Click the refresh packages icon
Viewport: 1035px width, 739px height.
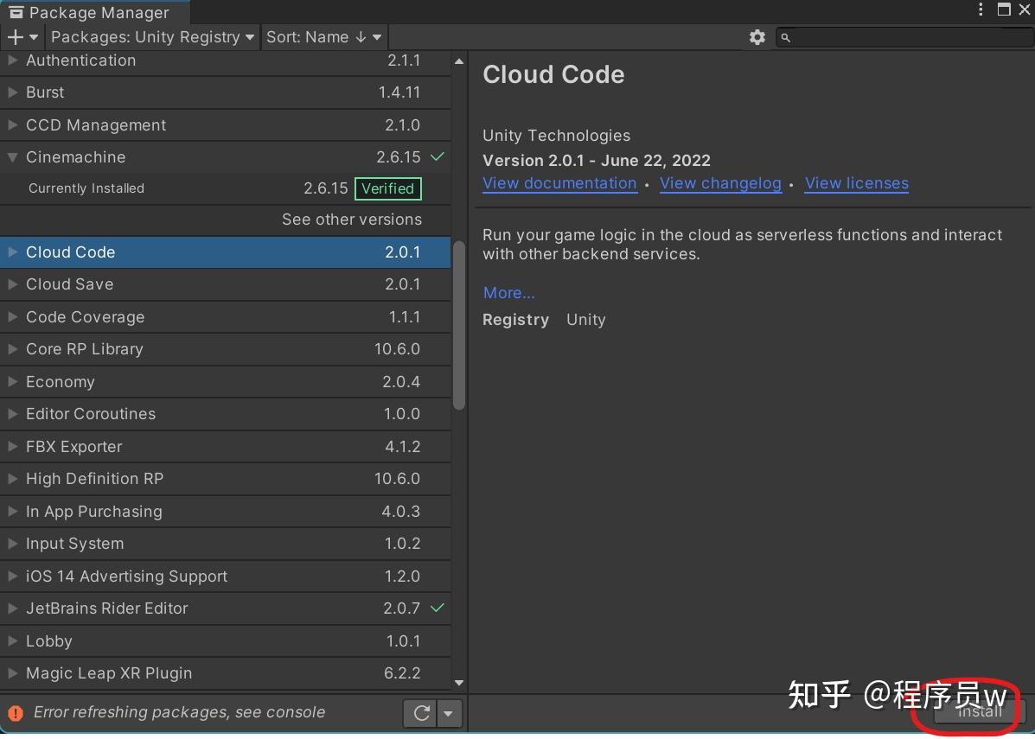tap(421, 713)
